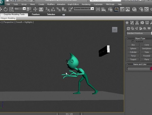Switch to the Motion panel icon
Viewport: 152px width, 115px height.
143,23
